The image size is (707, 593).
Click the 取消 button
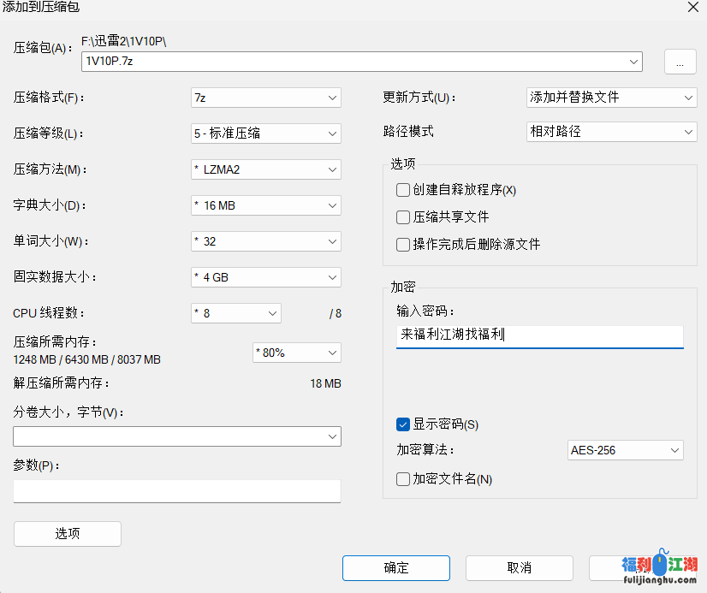[x=519, y=568]
